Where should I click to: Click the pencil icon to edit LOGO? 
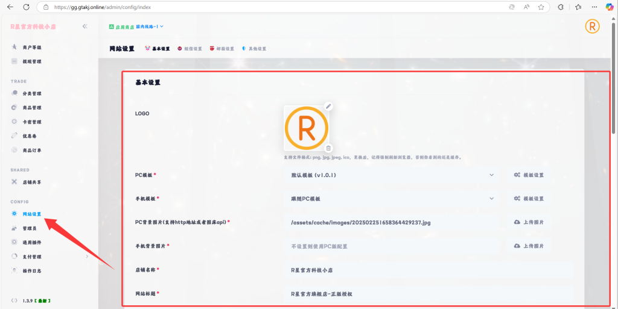coord(328,106)
